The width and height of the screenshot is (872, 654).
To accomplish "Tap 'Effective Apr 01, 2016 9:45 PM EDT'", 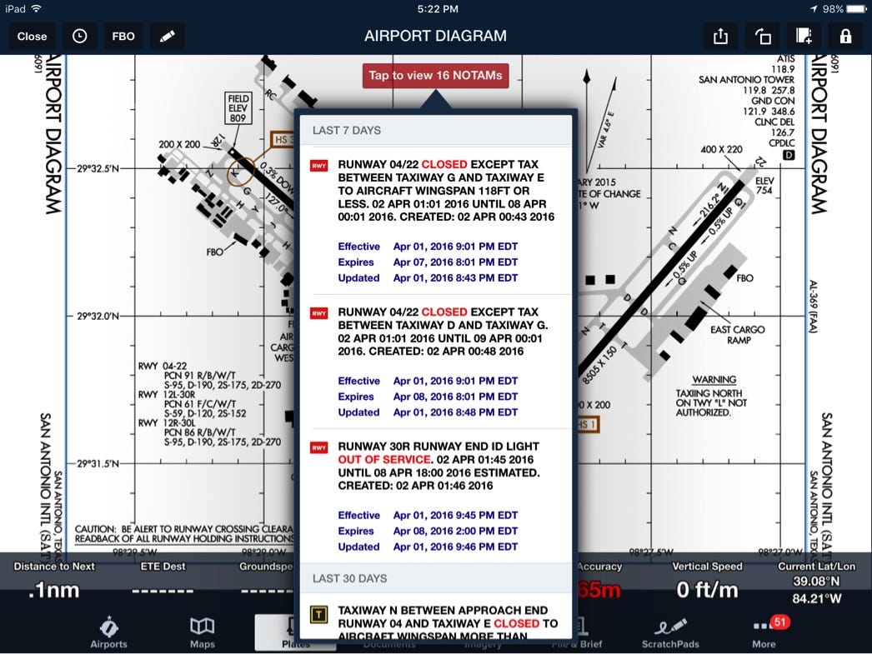I will (428, 516).
